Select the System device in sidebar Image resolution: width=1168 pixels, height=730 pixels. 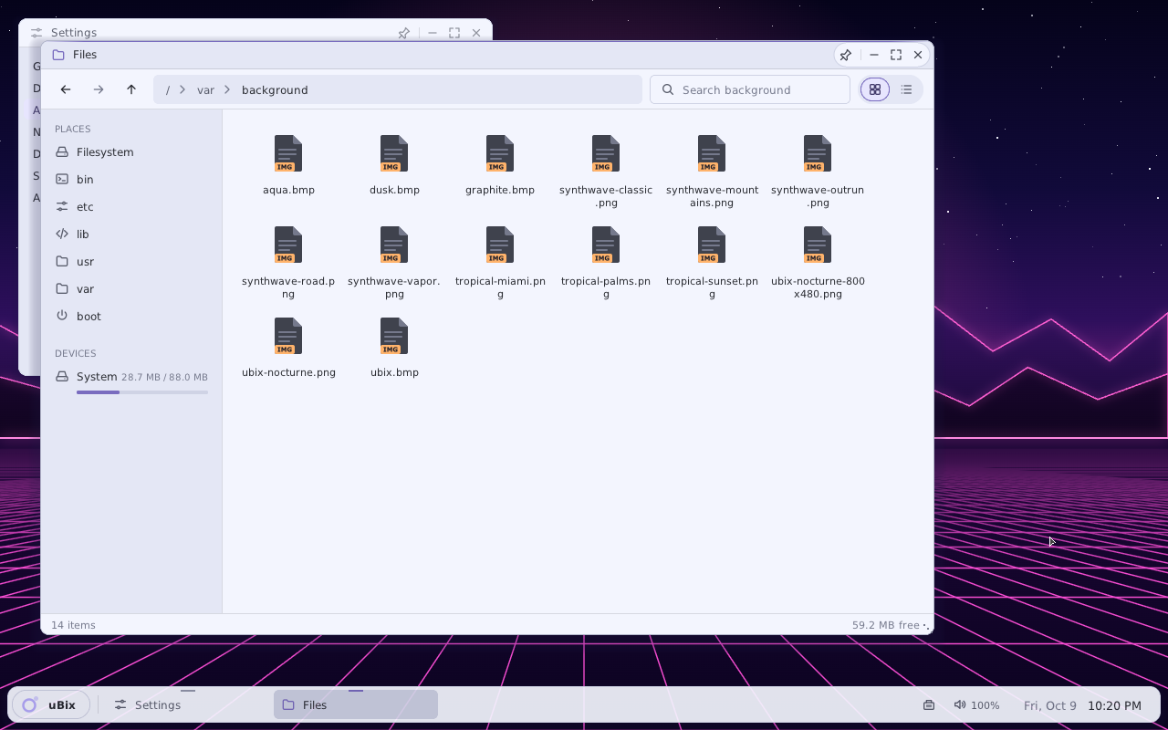point(131,381)
